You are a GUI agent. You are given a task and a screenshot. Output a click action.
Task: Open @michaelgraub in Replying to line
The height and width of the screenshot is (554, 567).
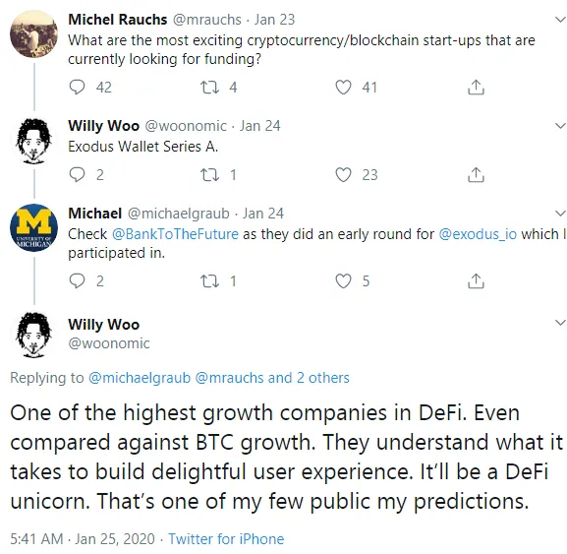[140, 378]
